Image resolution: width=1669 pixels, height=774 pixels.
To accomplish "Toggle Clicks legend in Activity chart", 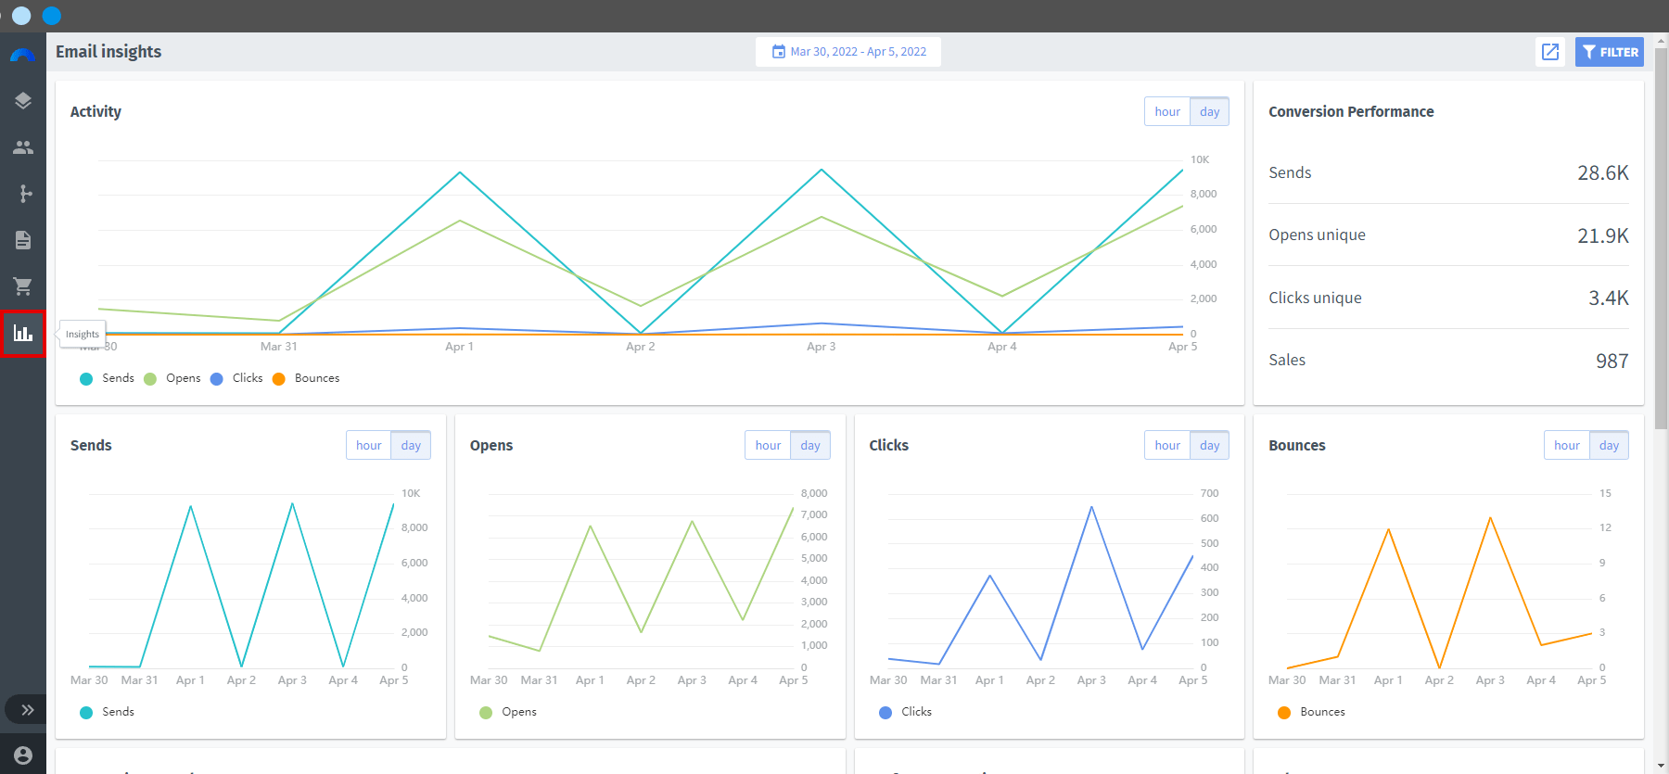I will (x=236, y=378).
